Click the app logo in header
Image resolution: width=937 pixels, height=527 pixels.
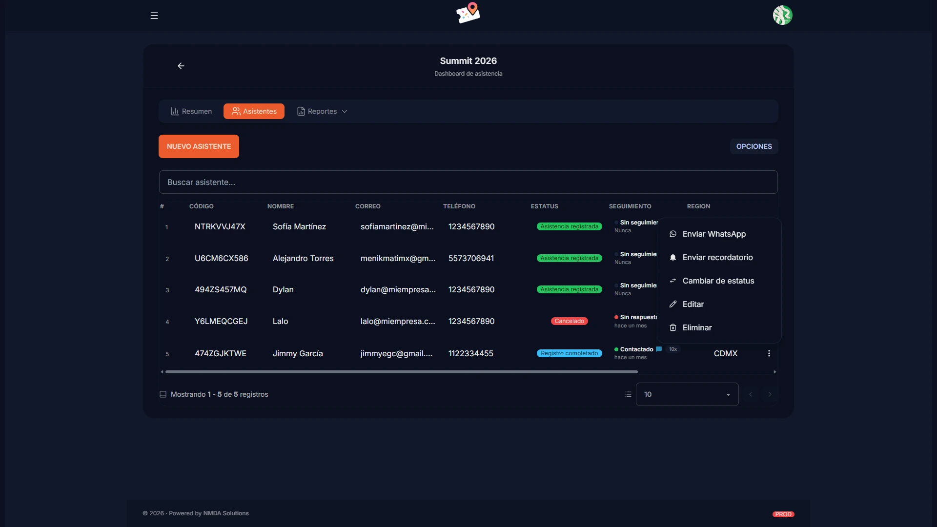tap(468, 13)
